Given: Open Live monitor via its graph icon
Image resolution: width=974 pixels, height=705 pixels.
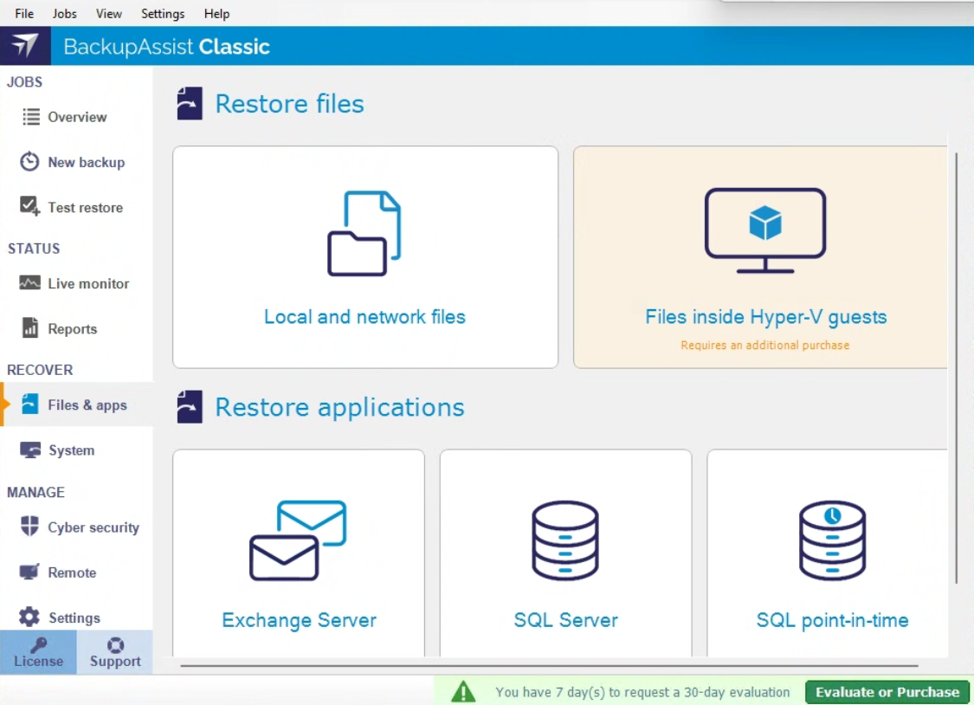Looking at the screenshot, I should pyautogui.click(x=30, y=283).
